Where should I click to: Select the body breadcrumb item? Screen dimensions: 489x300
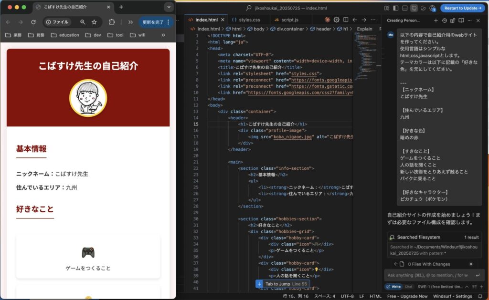255,29
